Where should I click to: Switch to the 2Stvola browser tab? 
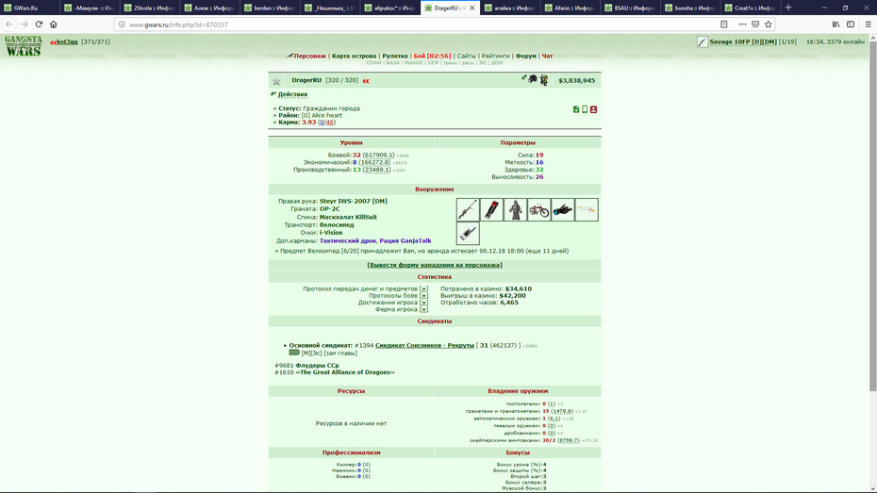(149, 8)
